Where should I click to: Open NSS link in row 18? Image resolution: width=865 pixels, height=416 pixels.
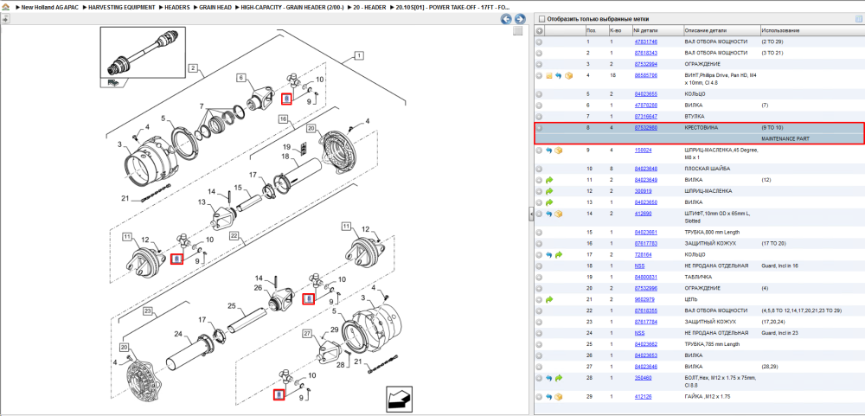pos(639,266)
